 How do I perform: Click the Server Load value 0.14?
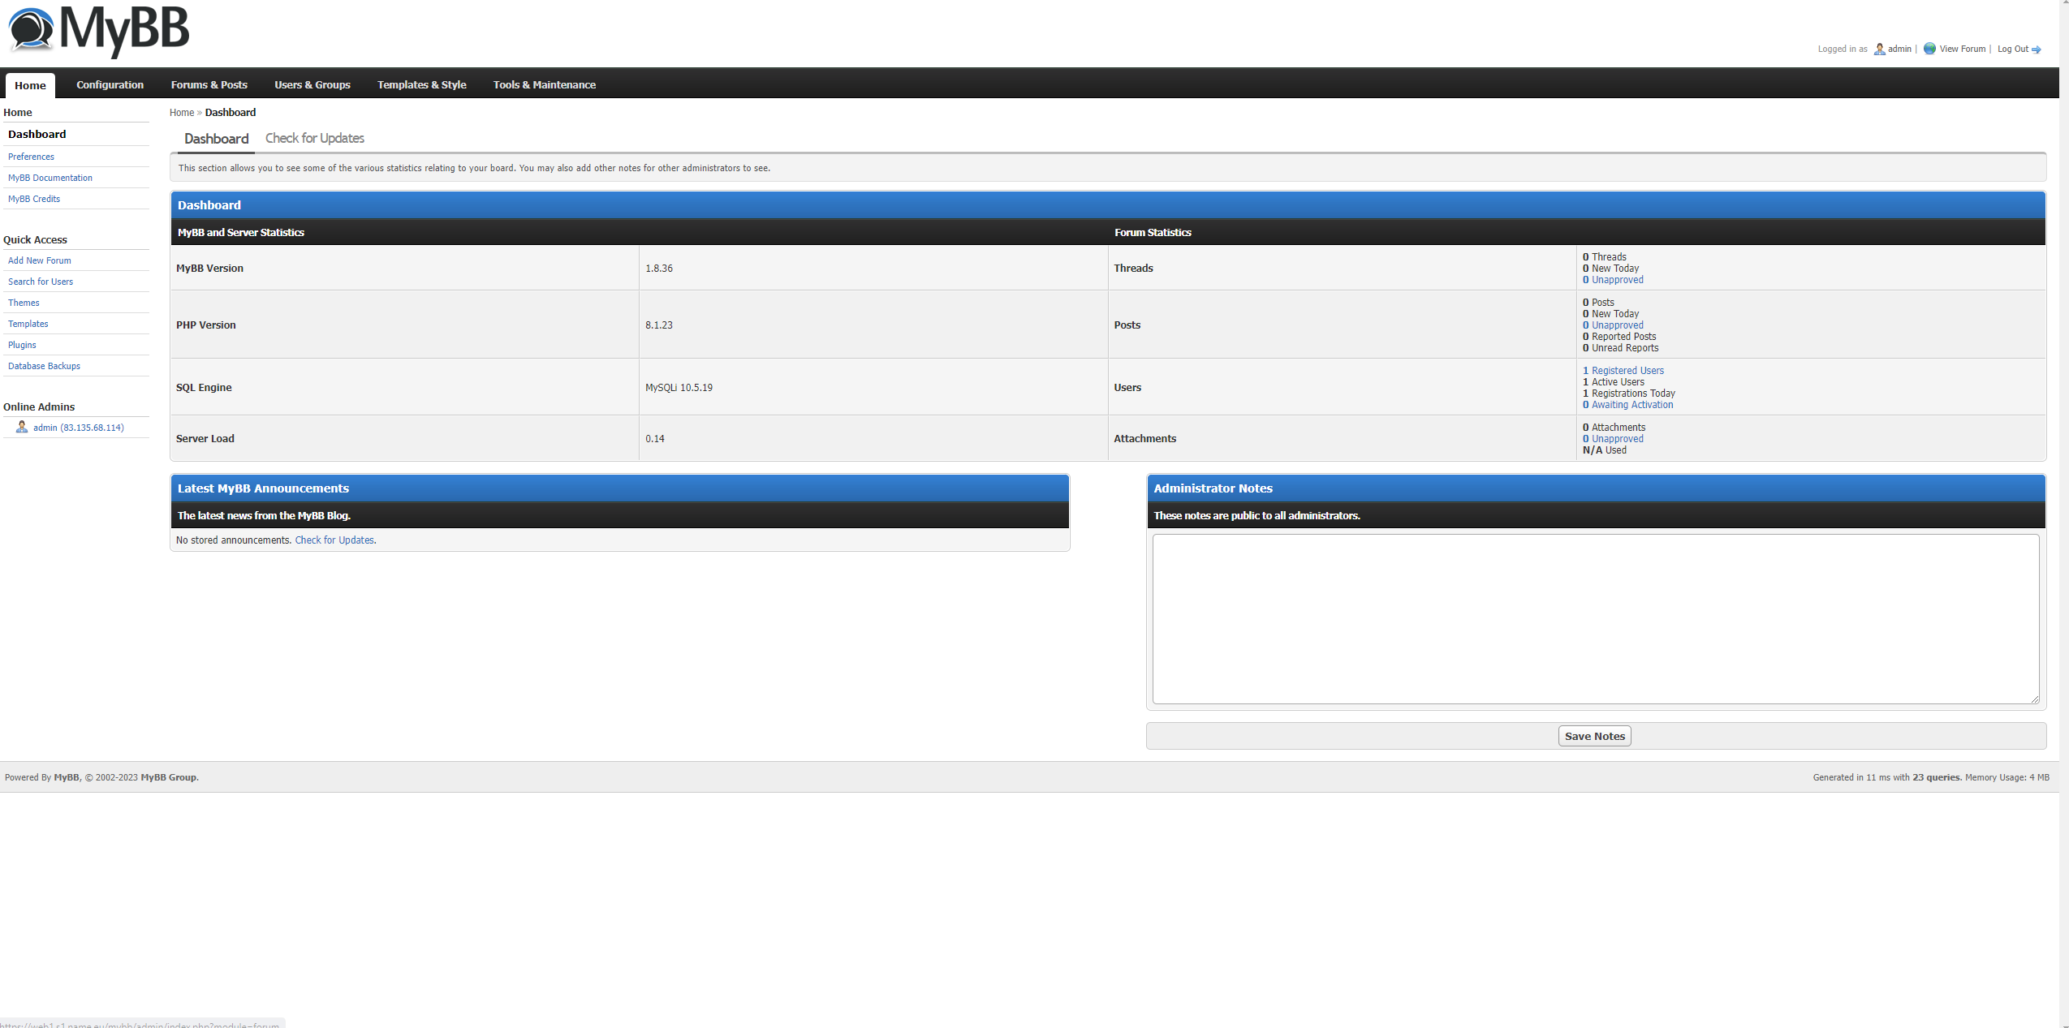(655, 439)
